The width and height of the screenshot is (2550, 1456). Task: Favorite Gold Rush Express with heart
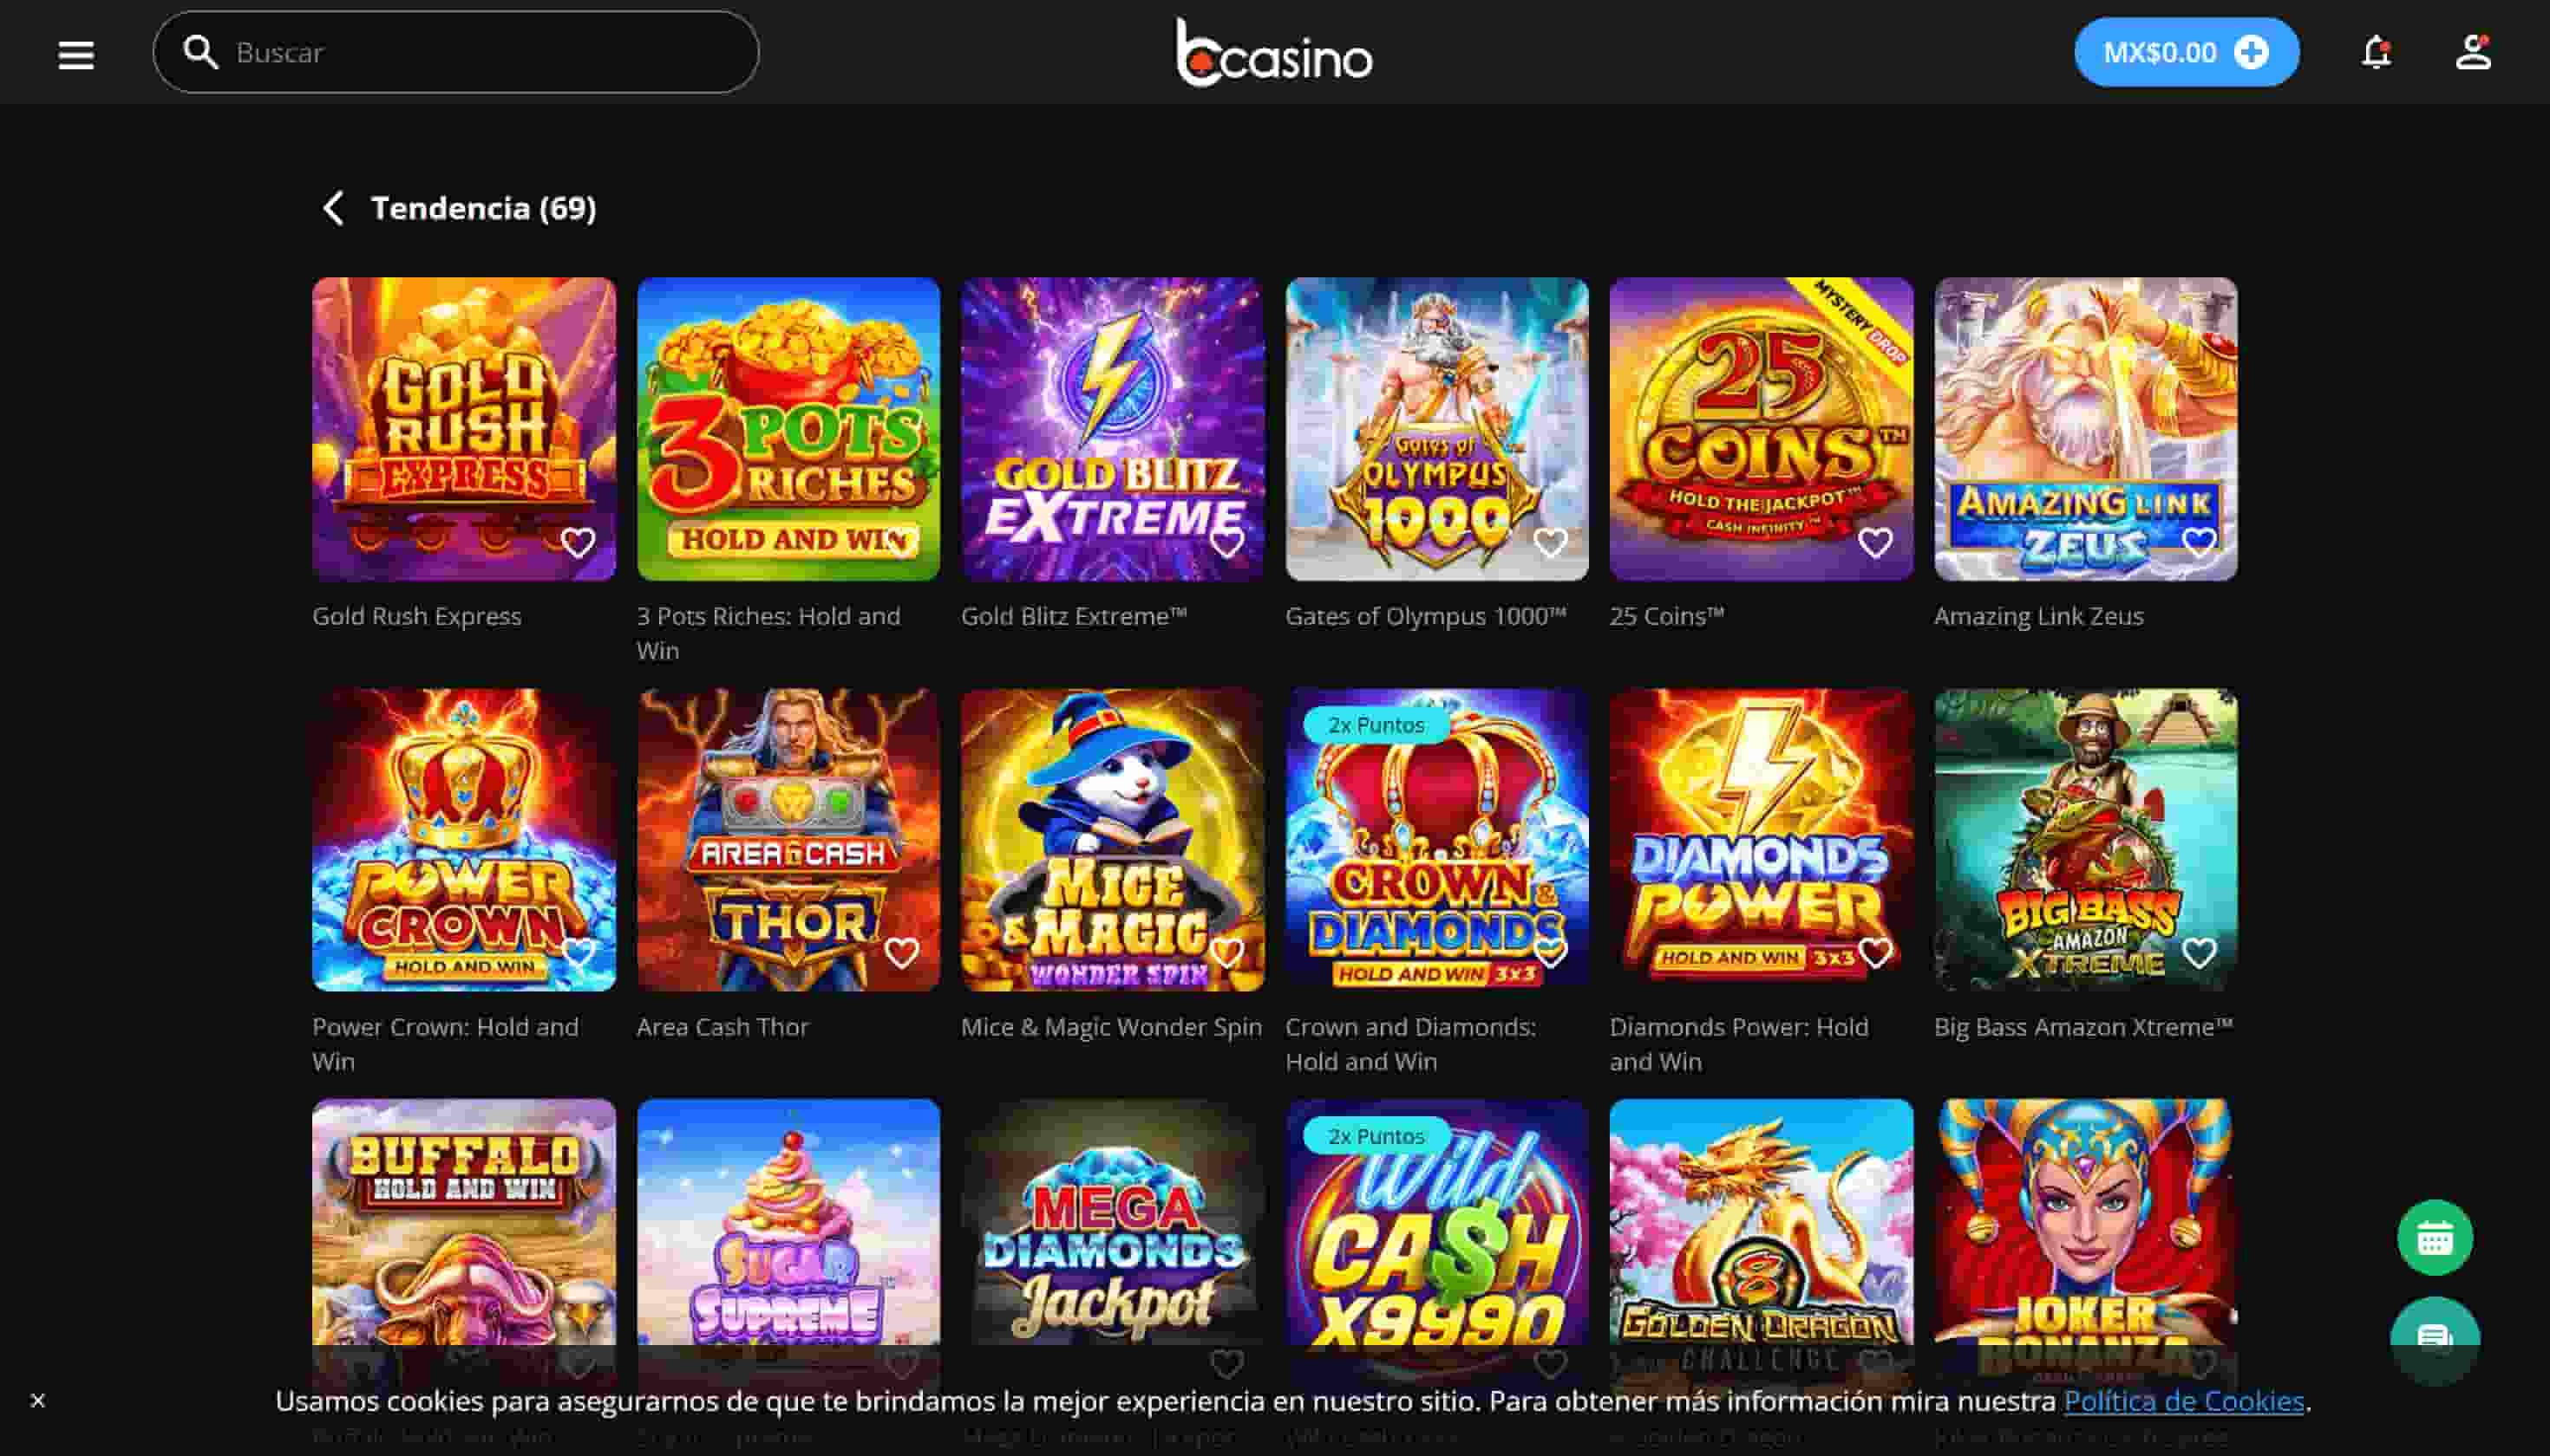pyautogui.click(x=578, y=543)
